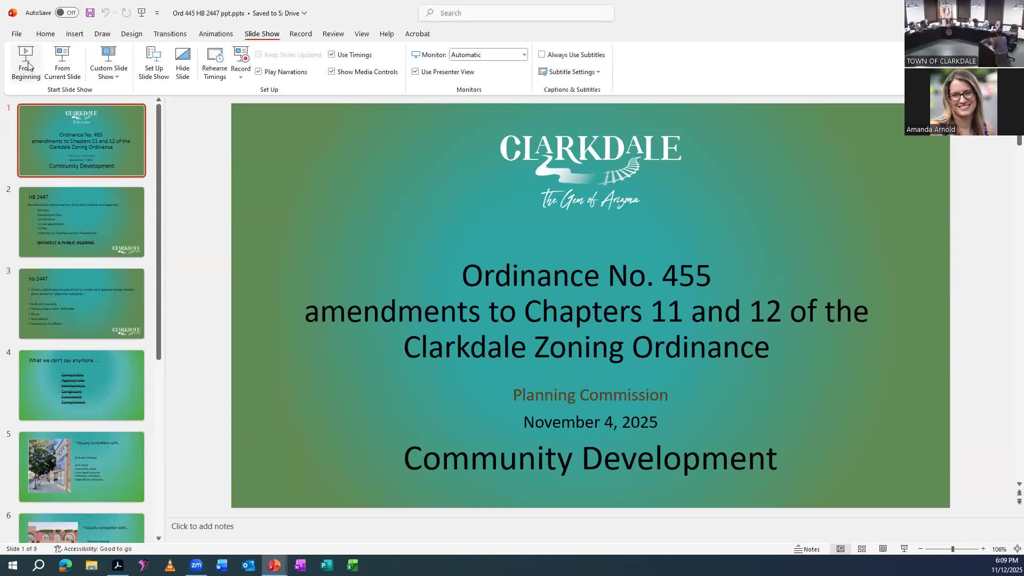Switch to the Animations tab
The height and width of the screenshot is (576, 1024).
215,34
